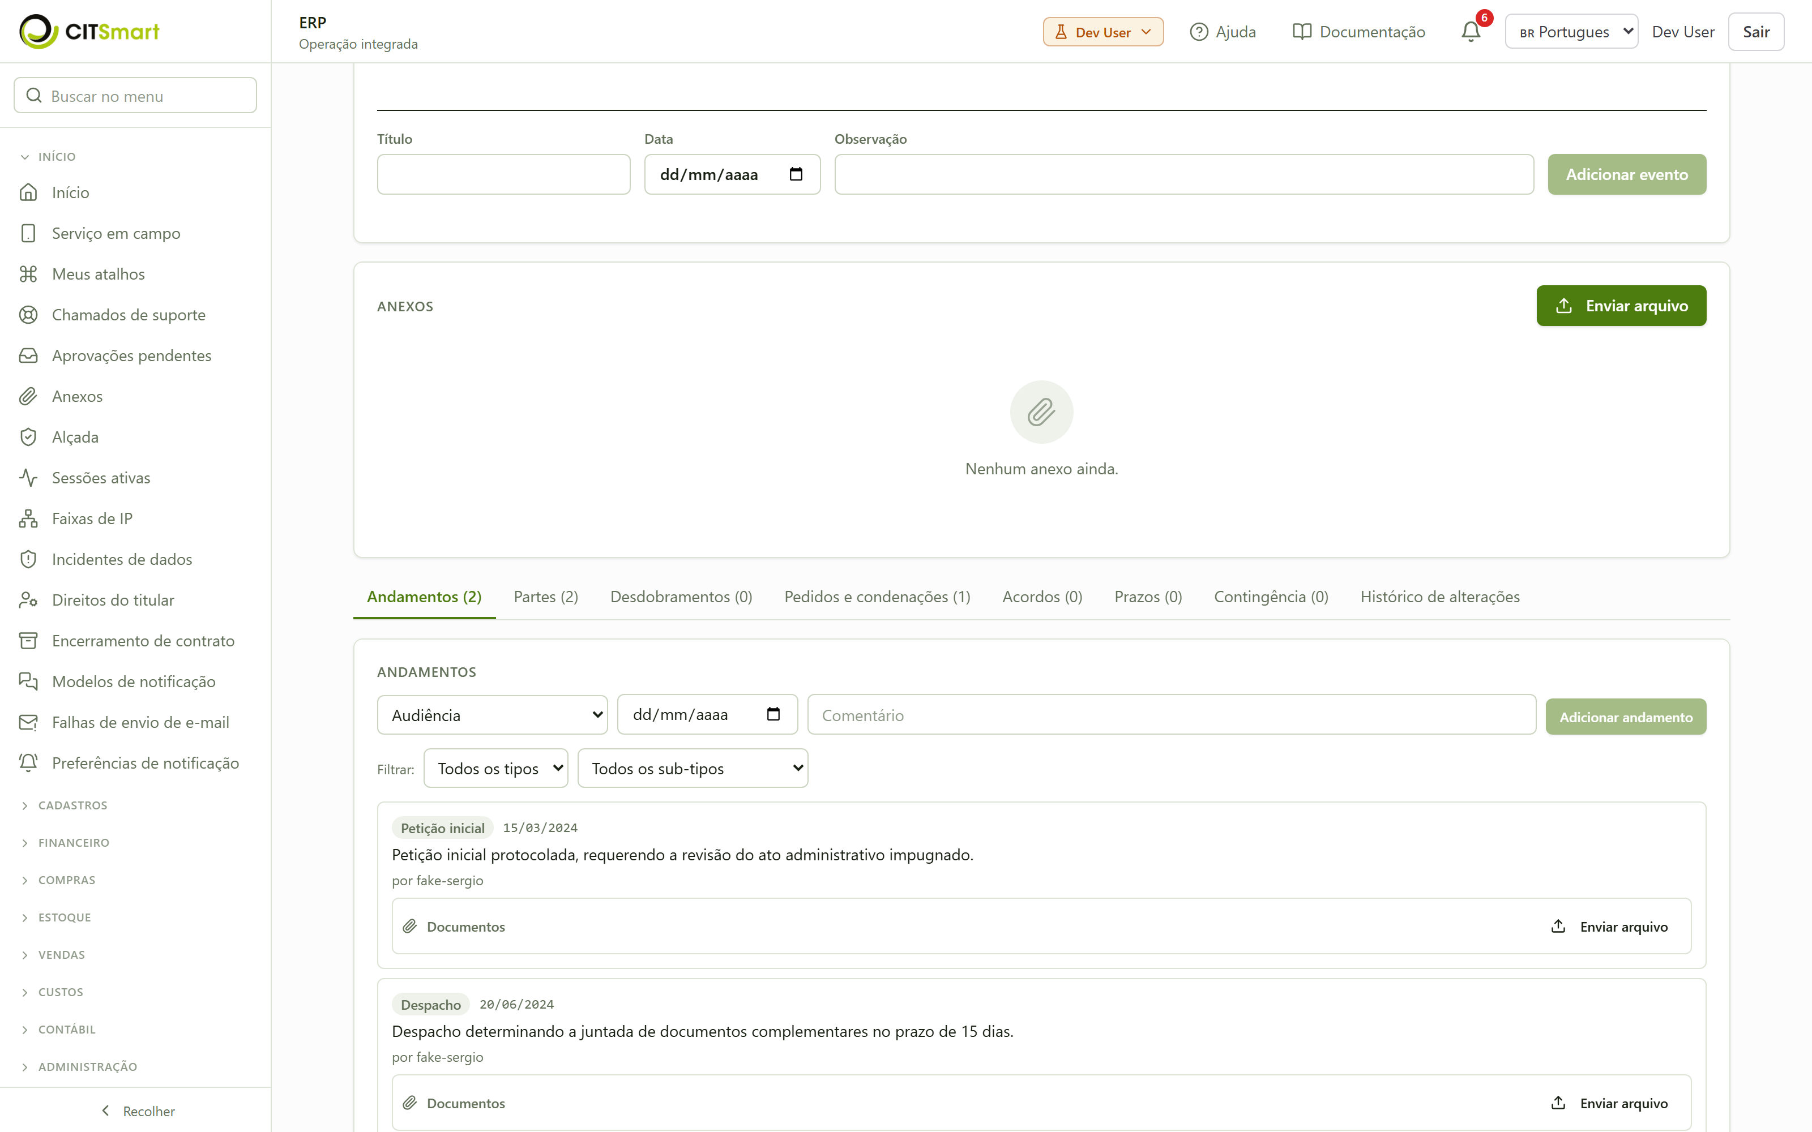This screenshot has height=1132, width=1812.
Task: Switch to the Prazos (0) tab
Action: point(1148,597)
